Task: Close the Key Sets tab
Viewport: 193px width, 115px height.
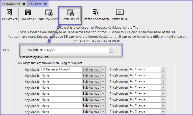Action: click(x=45, y=4)
